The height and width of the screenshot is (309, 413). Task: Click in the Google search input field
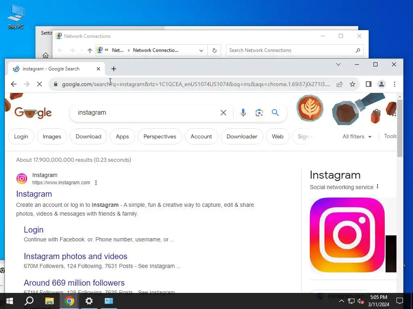coord(148,113)
